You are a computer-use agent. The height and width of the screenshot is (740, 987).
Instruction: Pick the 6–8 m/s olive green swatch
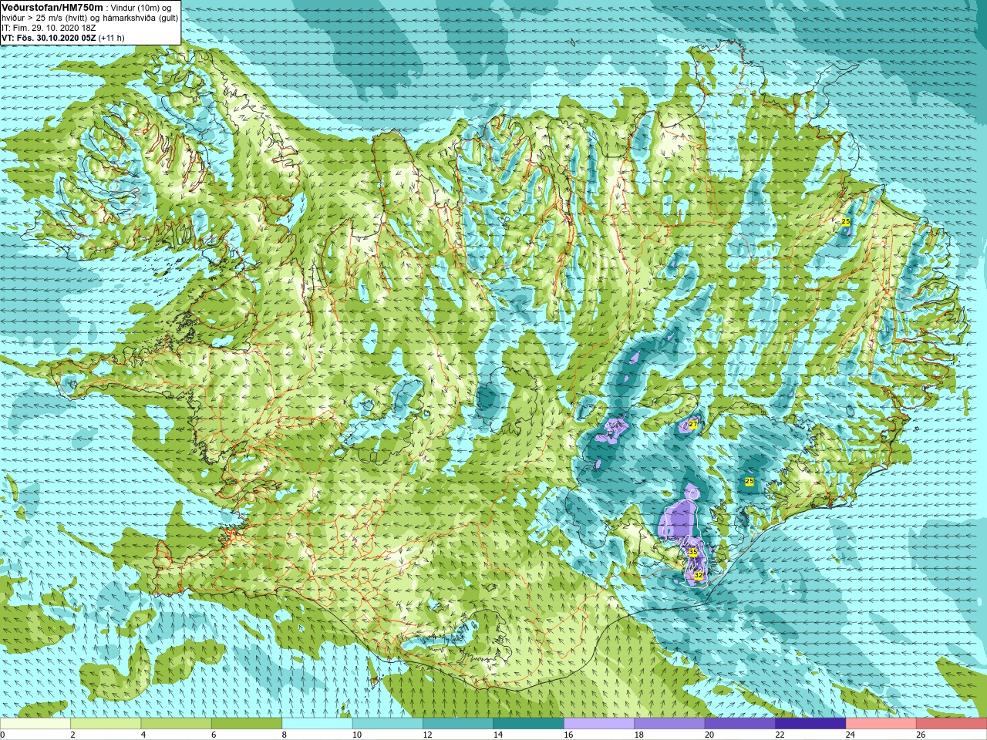(x=247, y=724)
